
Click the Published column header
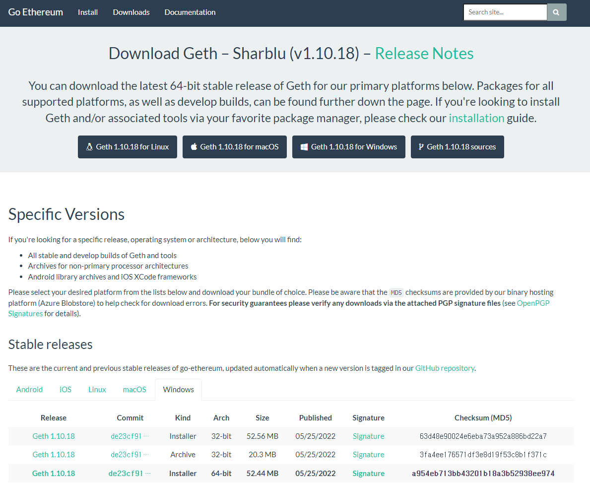[315, 418]
